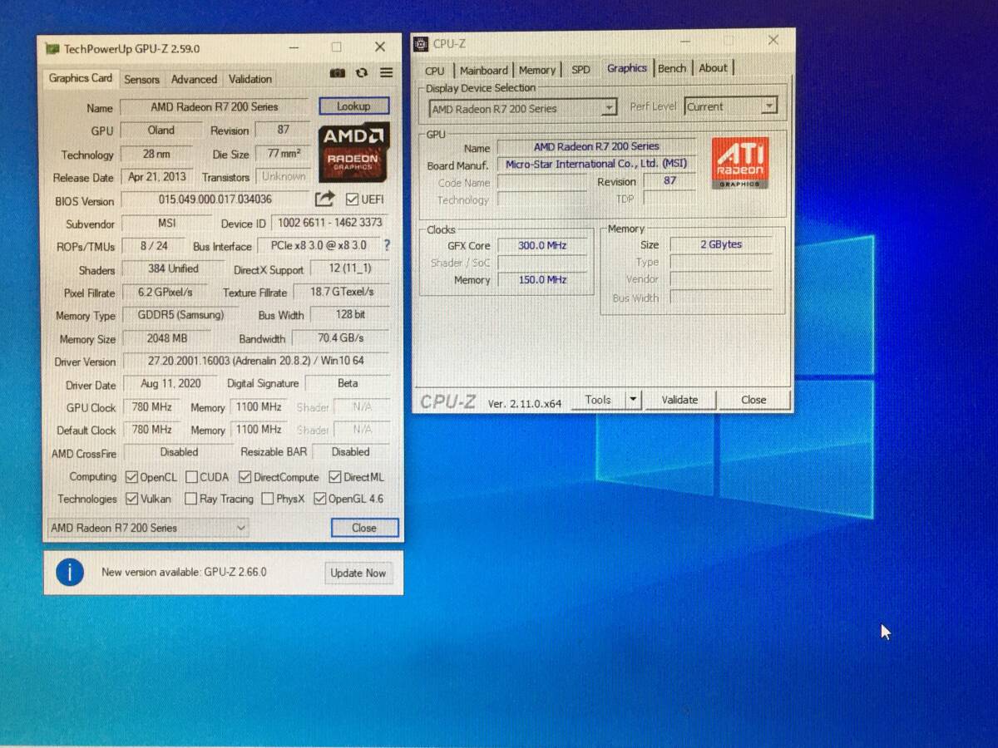Open the GPU-Z card selection dropdown
This screenshot has height=748, width=998.
pyautogui.click(x=148, y=528)
